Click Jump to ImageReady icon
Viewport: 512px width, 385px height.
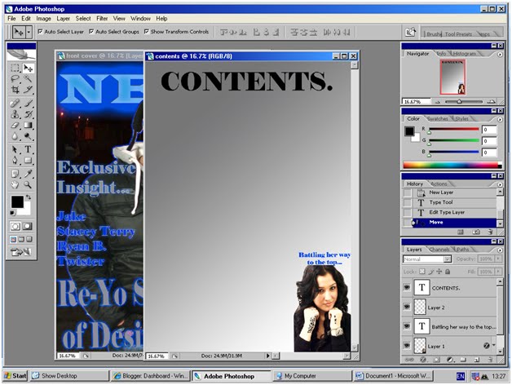coord(21,252)
